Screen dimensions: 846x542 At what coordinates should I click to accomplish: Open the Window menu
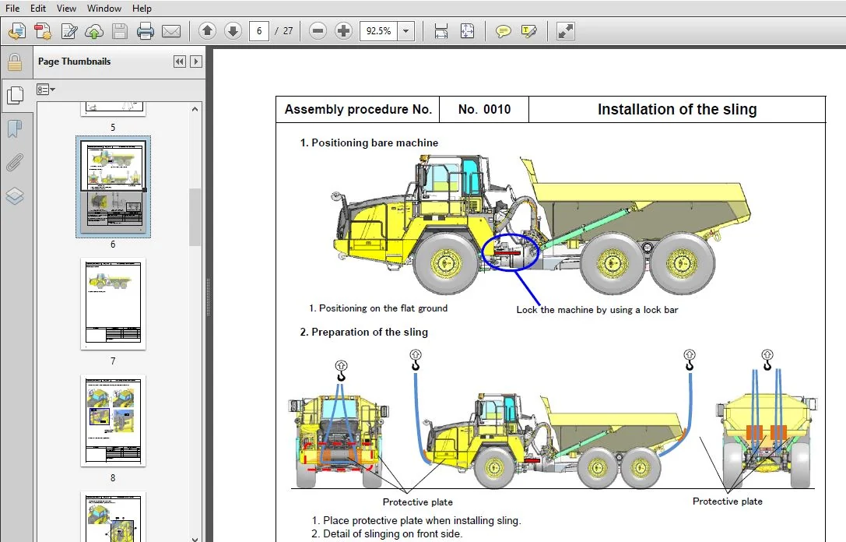point(104,8)
